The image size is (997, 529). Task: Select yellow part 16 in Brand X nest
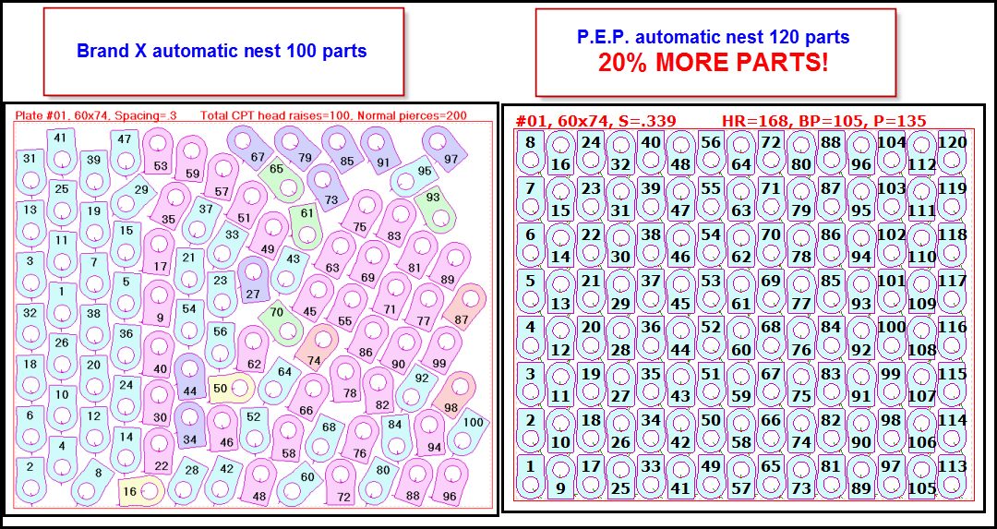(141, 491)
